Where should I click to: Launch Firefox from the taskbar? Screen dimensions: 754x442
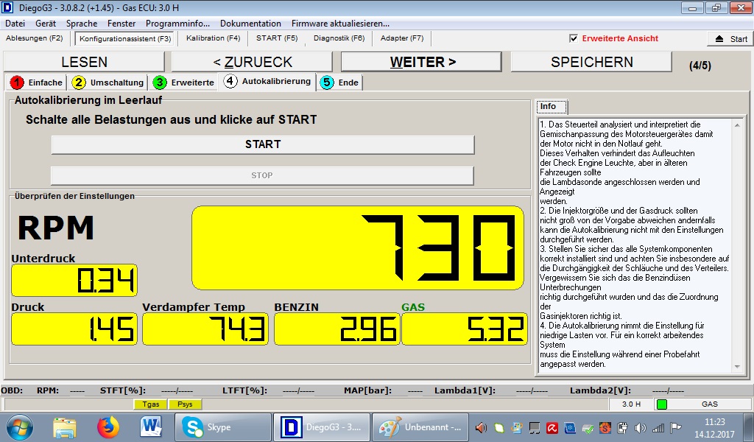[x=108, y=427]
